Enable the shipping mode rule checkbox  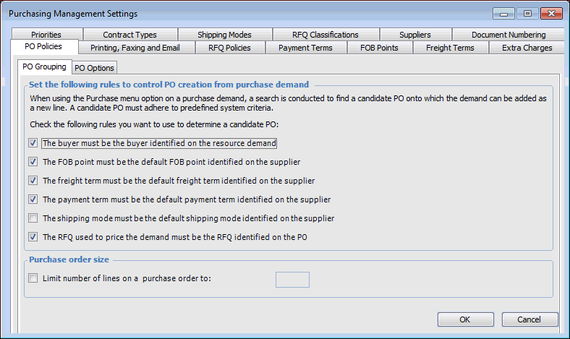pyautogui.click(x=33, y=218)
